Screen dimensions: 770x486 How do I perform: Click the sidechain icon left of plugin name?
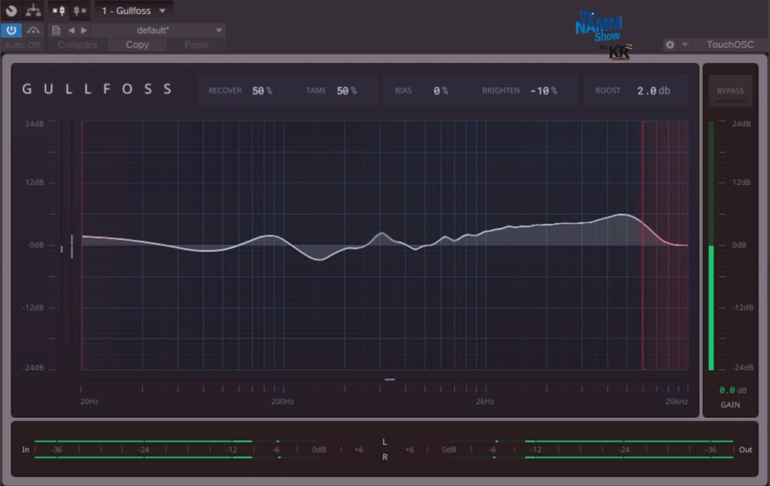click(58, 11)
